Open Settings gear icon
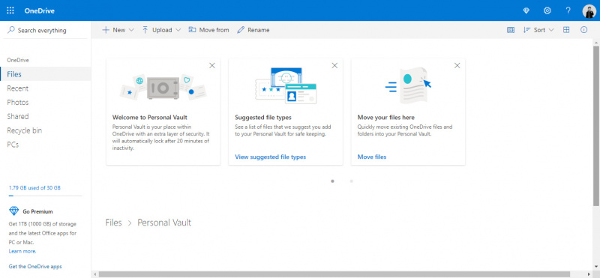This screenshot has height=278, width=600. [547, 10]
